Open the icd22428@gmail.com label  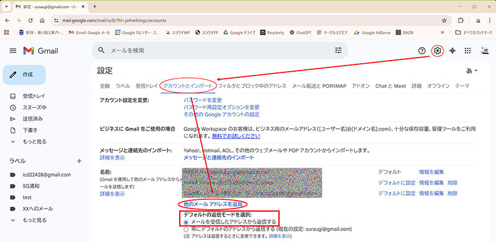47,175
